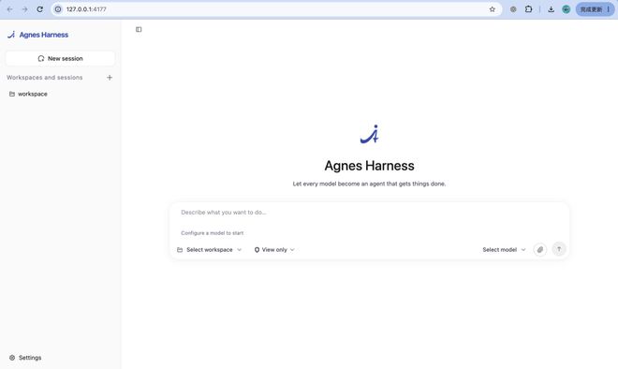Click the Agnes Harness main heading
The image size is (618, 369).
369,166
